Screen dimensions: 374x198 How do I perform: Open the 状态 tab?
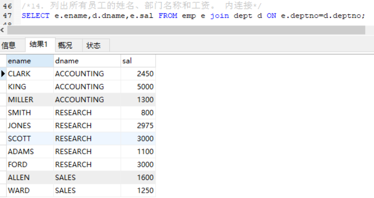[93, 45]
